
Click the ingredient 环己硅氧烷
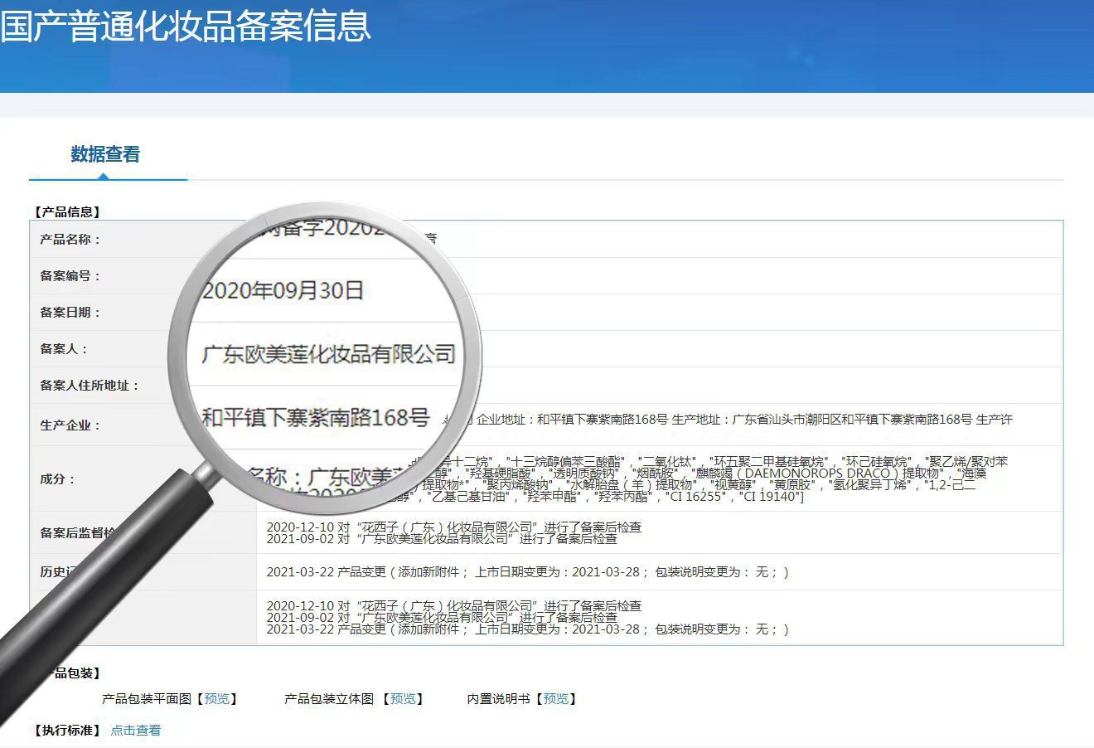[875, 462]
